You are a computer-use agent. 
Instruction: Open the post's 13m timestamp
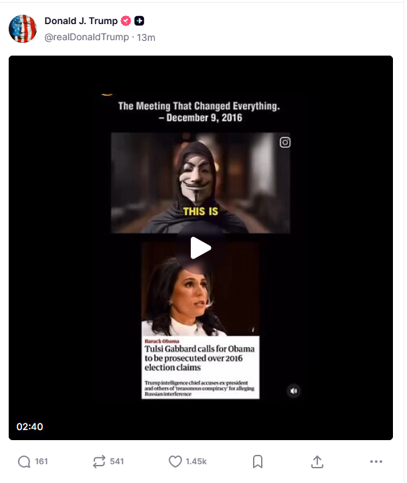pyautogui.click(x=146, y=38)
